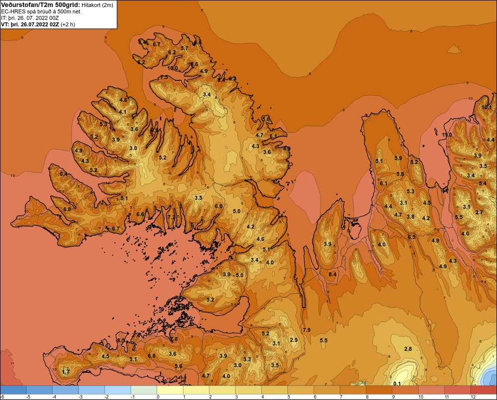Click the 3.8 temperature value
This screenshot has width=497, height=400.
[x=411, y=217]
